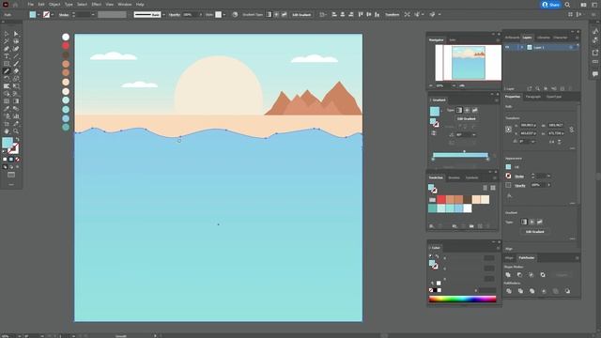Click Edit Gradient in Properties panel
Image resolution: width=601 pixels, height=338 pixels.
click(534, 232)
